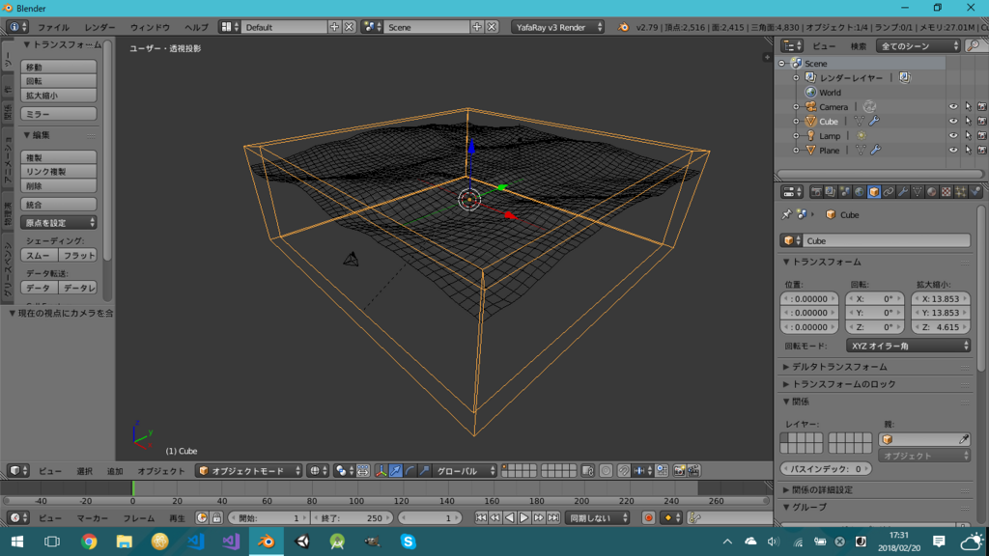Select the translate manipulator arrow icon
Screen dimensions: 989x556
[395, 471]
